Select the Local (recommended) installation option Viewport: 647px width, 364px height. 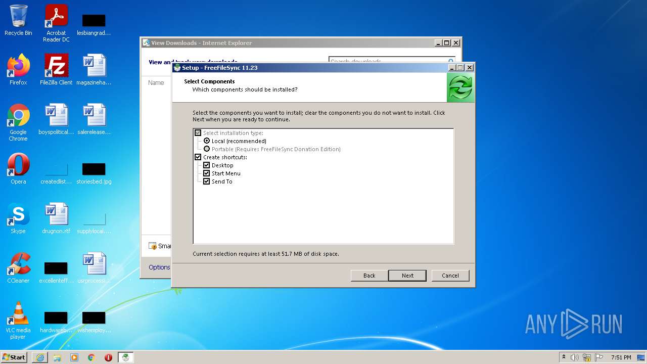pyautogui.click(x=207, y=141)
